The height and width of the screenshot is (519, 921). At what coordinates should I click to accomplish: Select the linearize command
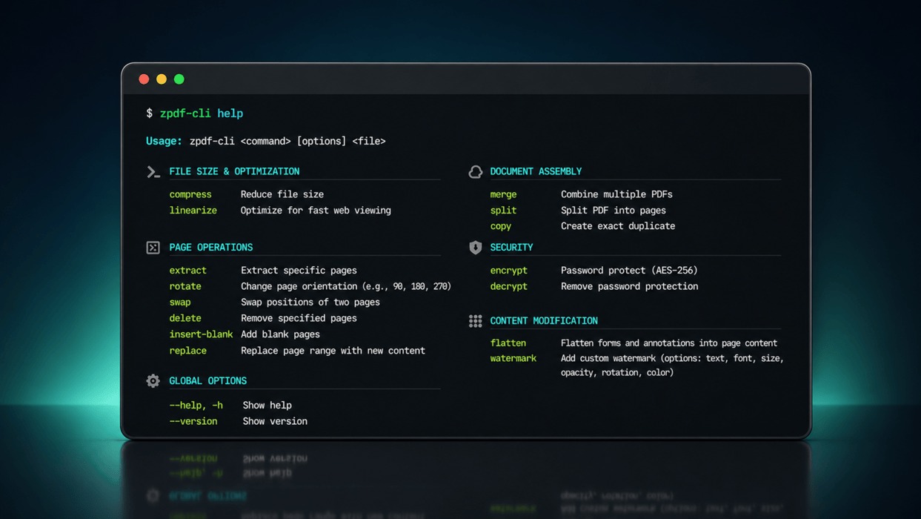pos(193,211)
